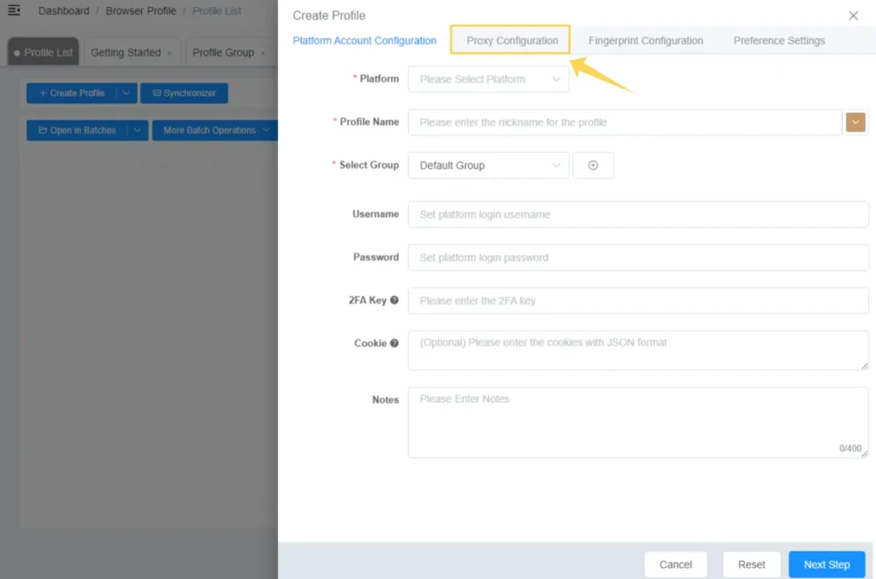The height and width of the screenshot is (579, 876).
Task: Focus the Notes text area
Action: pos(638,422)
